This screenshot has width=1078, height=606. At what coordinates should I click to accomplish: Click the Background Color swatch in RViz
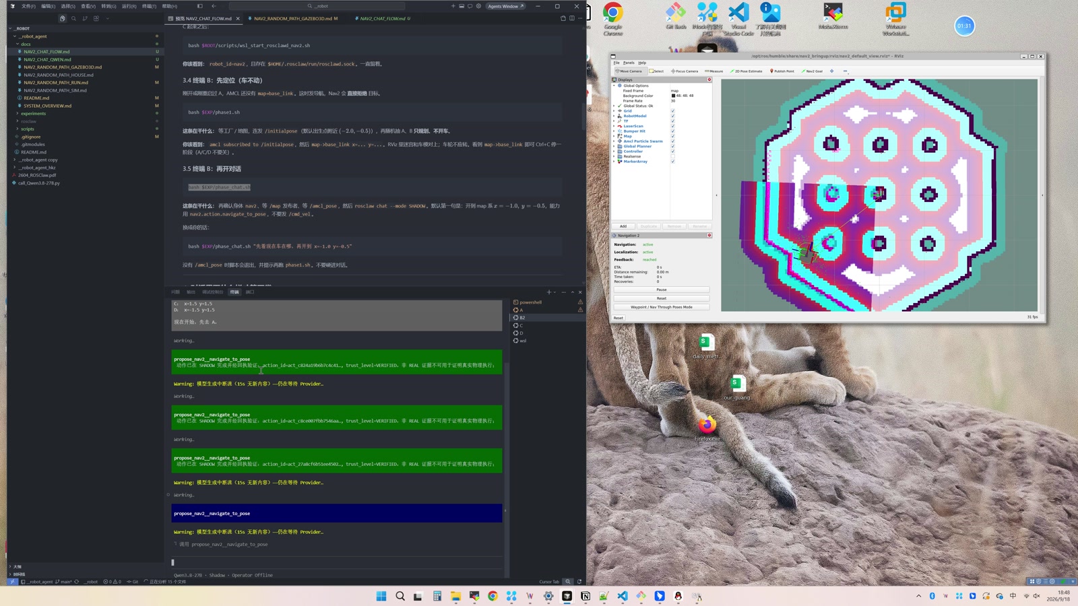(x=673, y=96)
